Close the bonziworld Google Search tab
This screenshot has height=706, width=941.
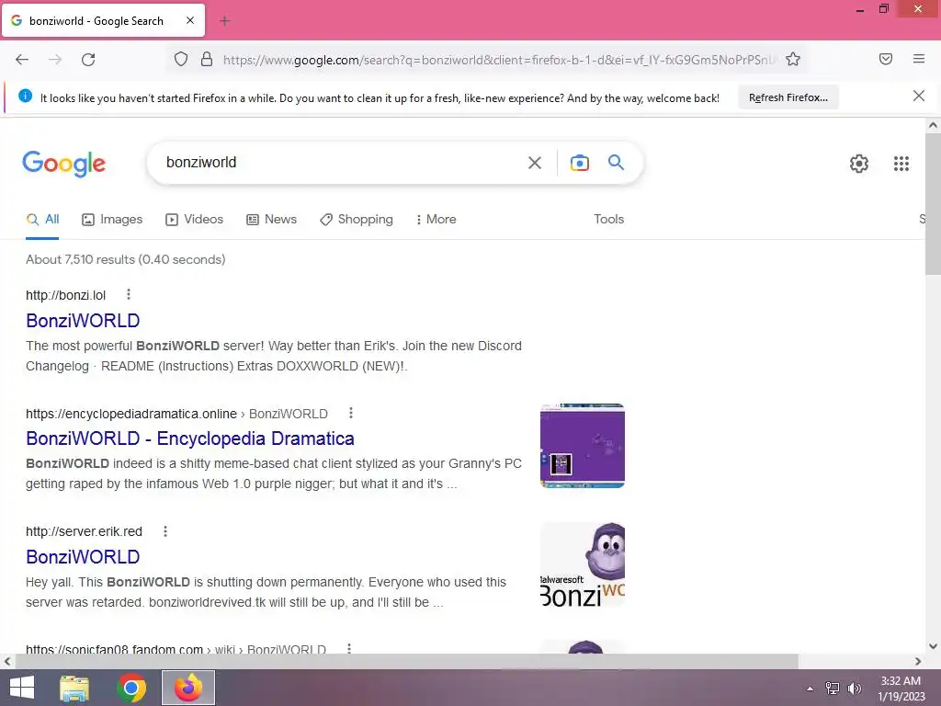pyautogui.click(x=190, y=20)
